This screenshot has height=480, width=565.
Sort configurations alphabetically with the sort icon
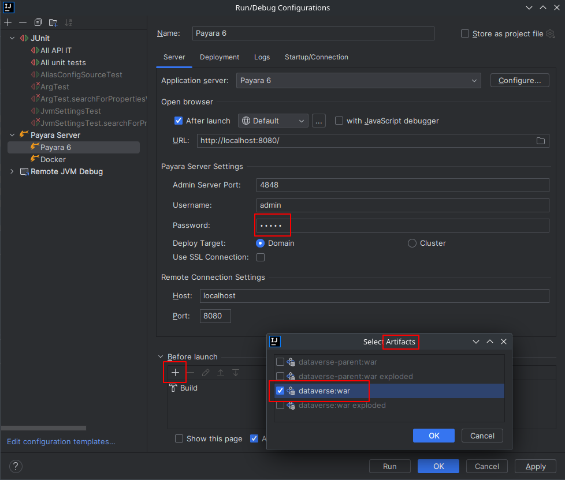(68, 22)
